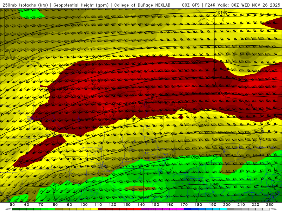Click the 100 knot label on the color scale
This screenshot has height=211, width=282.
click(84, 205)
